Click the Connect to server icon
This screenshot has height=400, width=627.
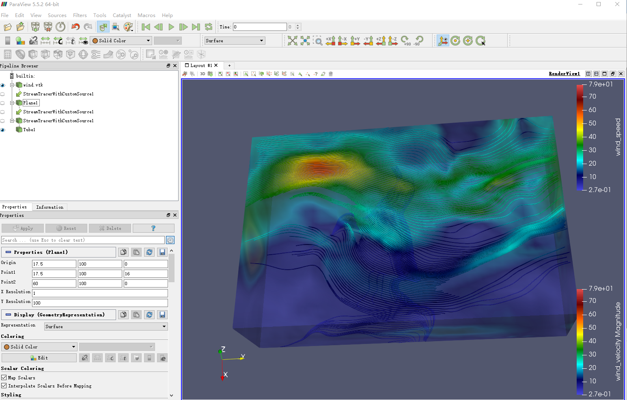click(x=35, y=27)
